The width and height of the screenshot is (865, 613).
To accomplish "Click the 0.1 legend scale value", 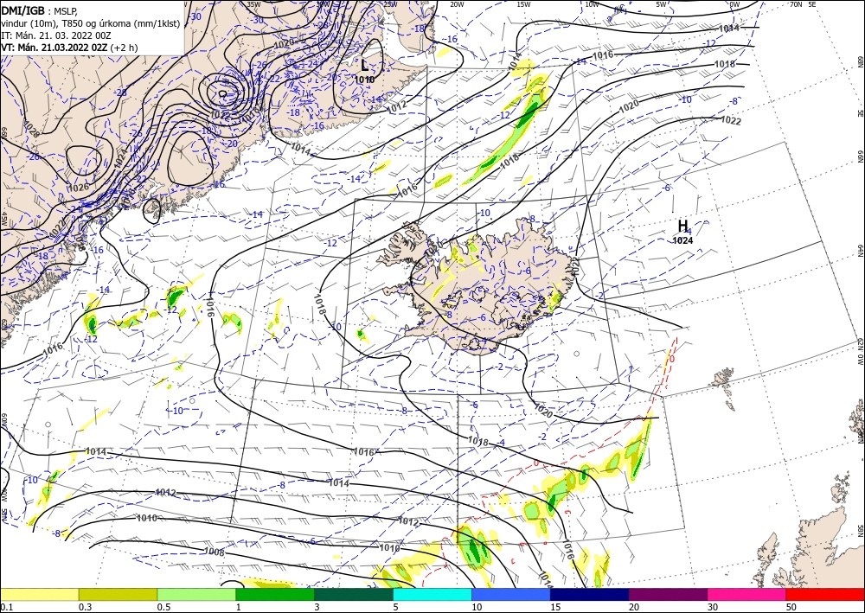I will click(5, 607).
